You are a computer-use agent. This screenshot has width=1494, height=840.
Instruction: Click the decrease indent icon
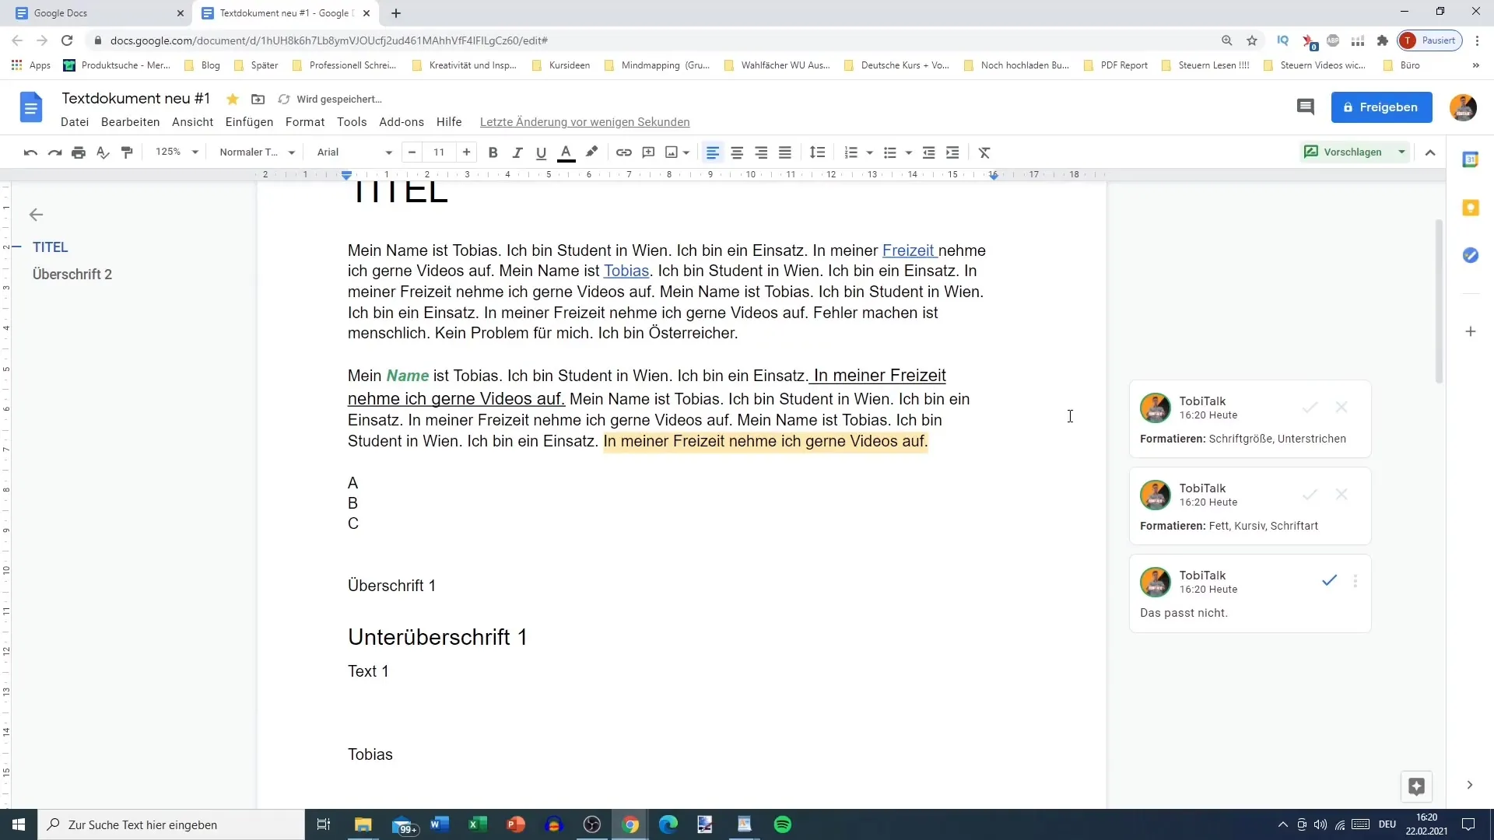pyautogui.click(x=928, y=152)
